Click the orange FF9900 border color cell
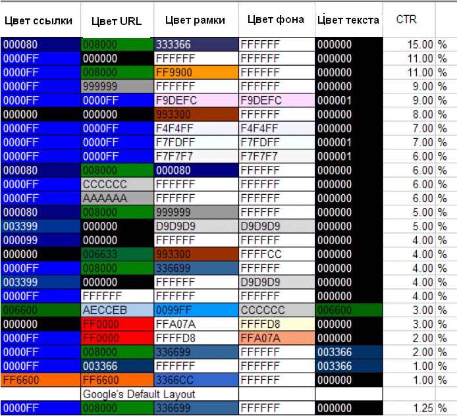The width and height of the screenshot is (457, 416). 196,72
